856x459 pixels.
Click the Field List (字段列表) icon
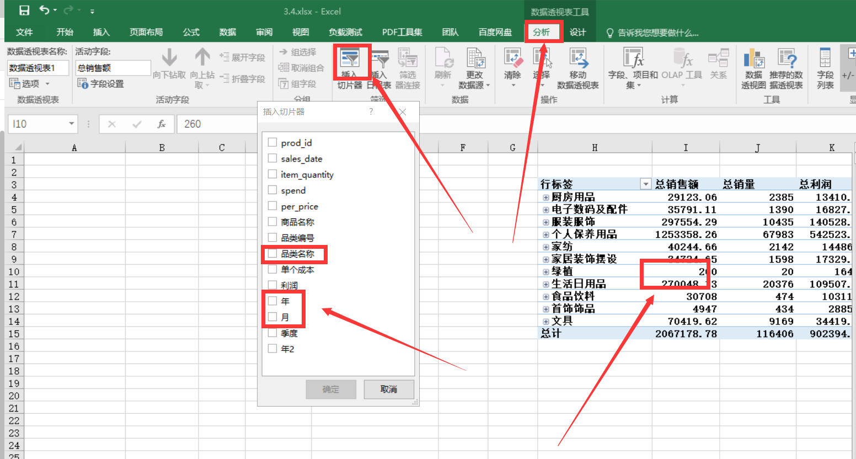825,58
